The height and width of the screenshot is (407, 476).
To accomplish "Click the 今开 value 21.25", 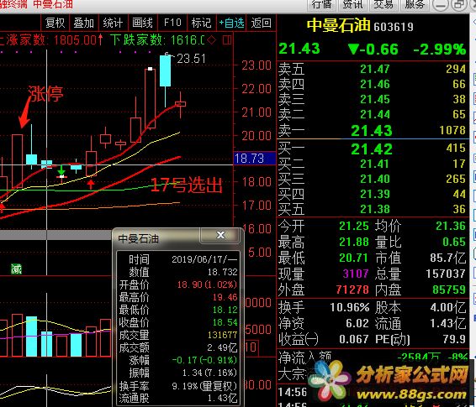I will tap(354, 227).
